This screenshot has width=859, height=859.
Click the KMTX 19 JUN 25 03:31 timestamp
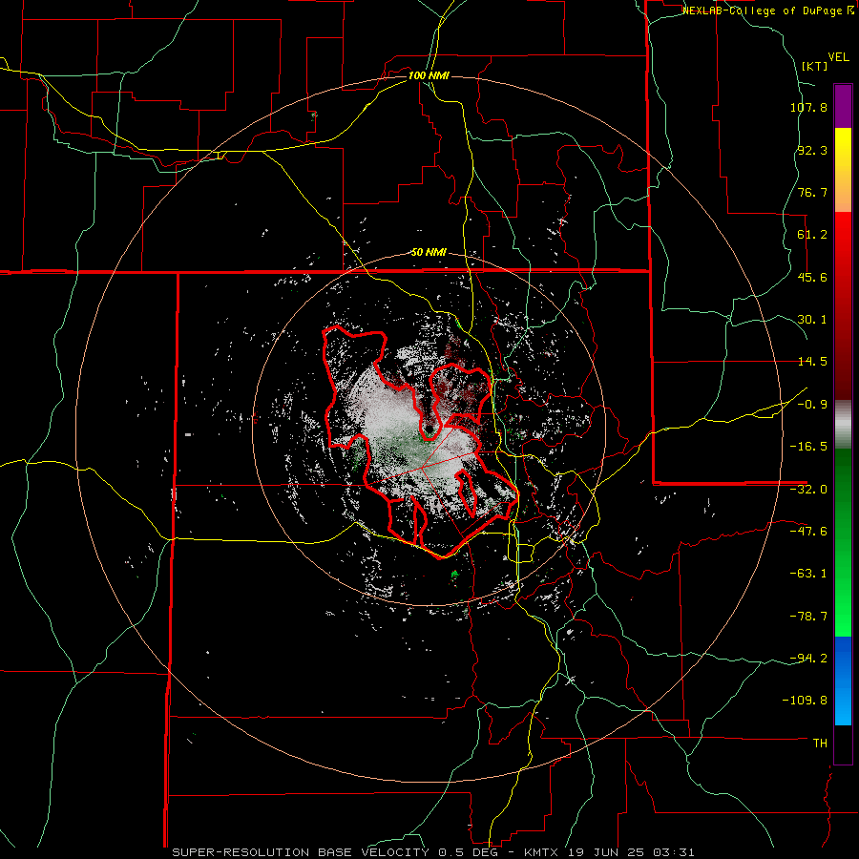[609, 852]
